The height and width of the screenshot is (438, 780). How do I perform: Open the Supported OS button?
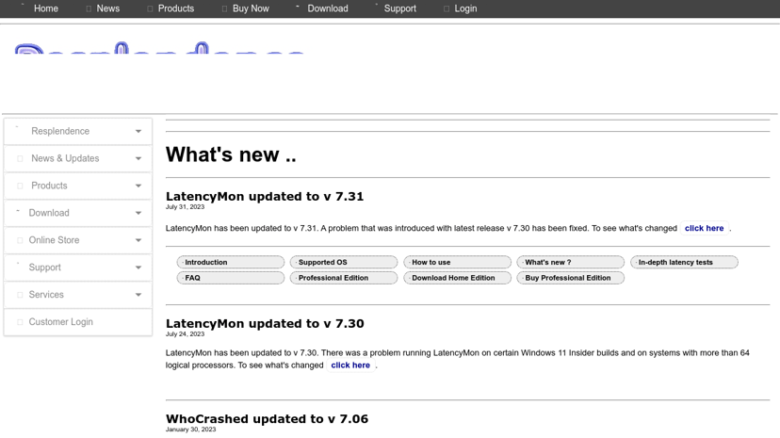(344, 263)
